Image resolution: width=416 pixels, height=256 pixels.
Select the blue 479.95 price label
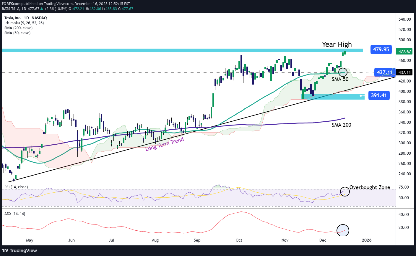[381, 49]
